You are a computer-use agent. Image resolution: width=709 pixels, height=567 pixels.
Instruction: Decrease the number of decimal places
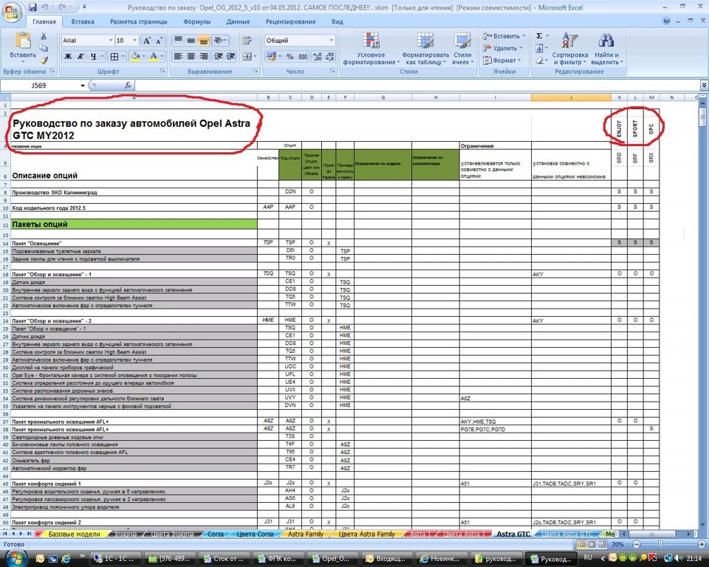(x=330, y=57)
